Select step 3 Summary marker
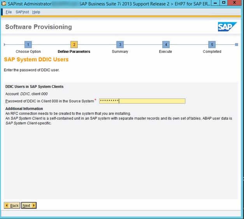 (x=120, y=45)
